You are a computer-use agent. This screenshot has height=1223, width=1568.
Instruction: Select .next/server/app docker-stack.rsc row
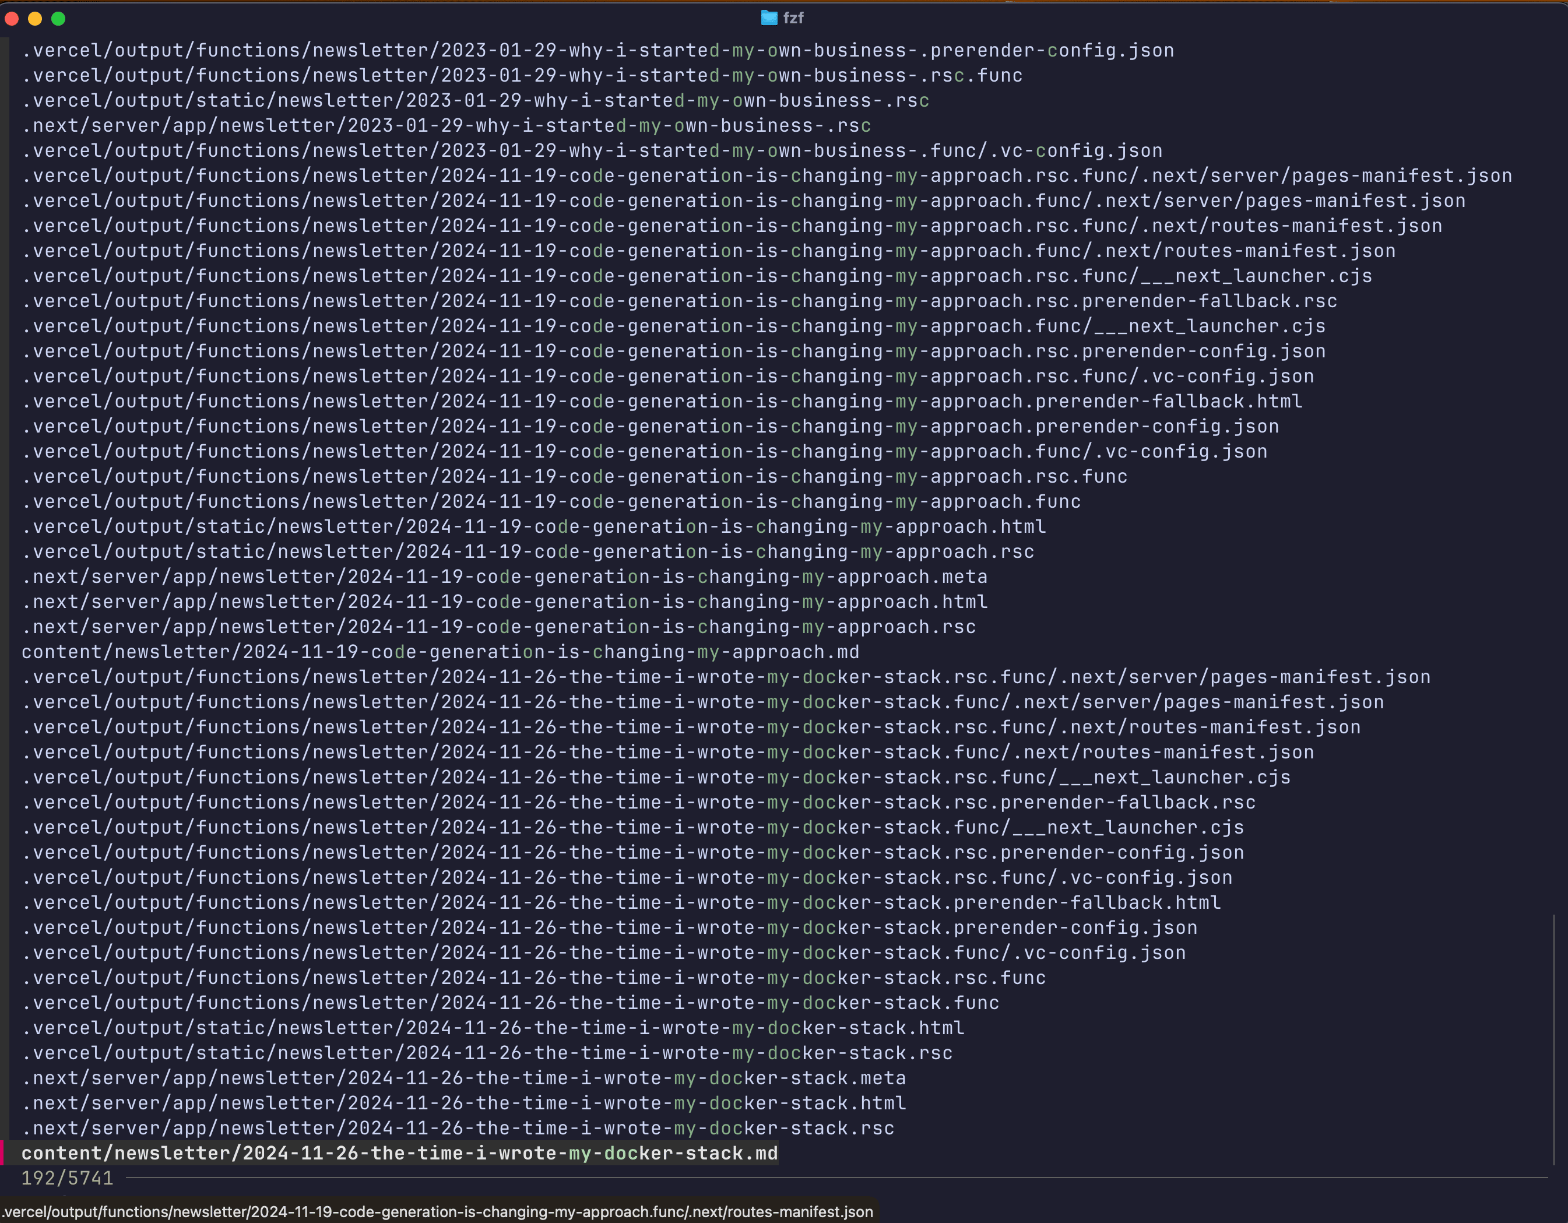click(458, 1128)
